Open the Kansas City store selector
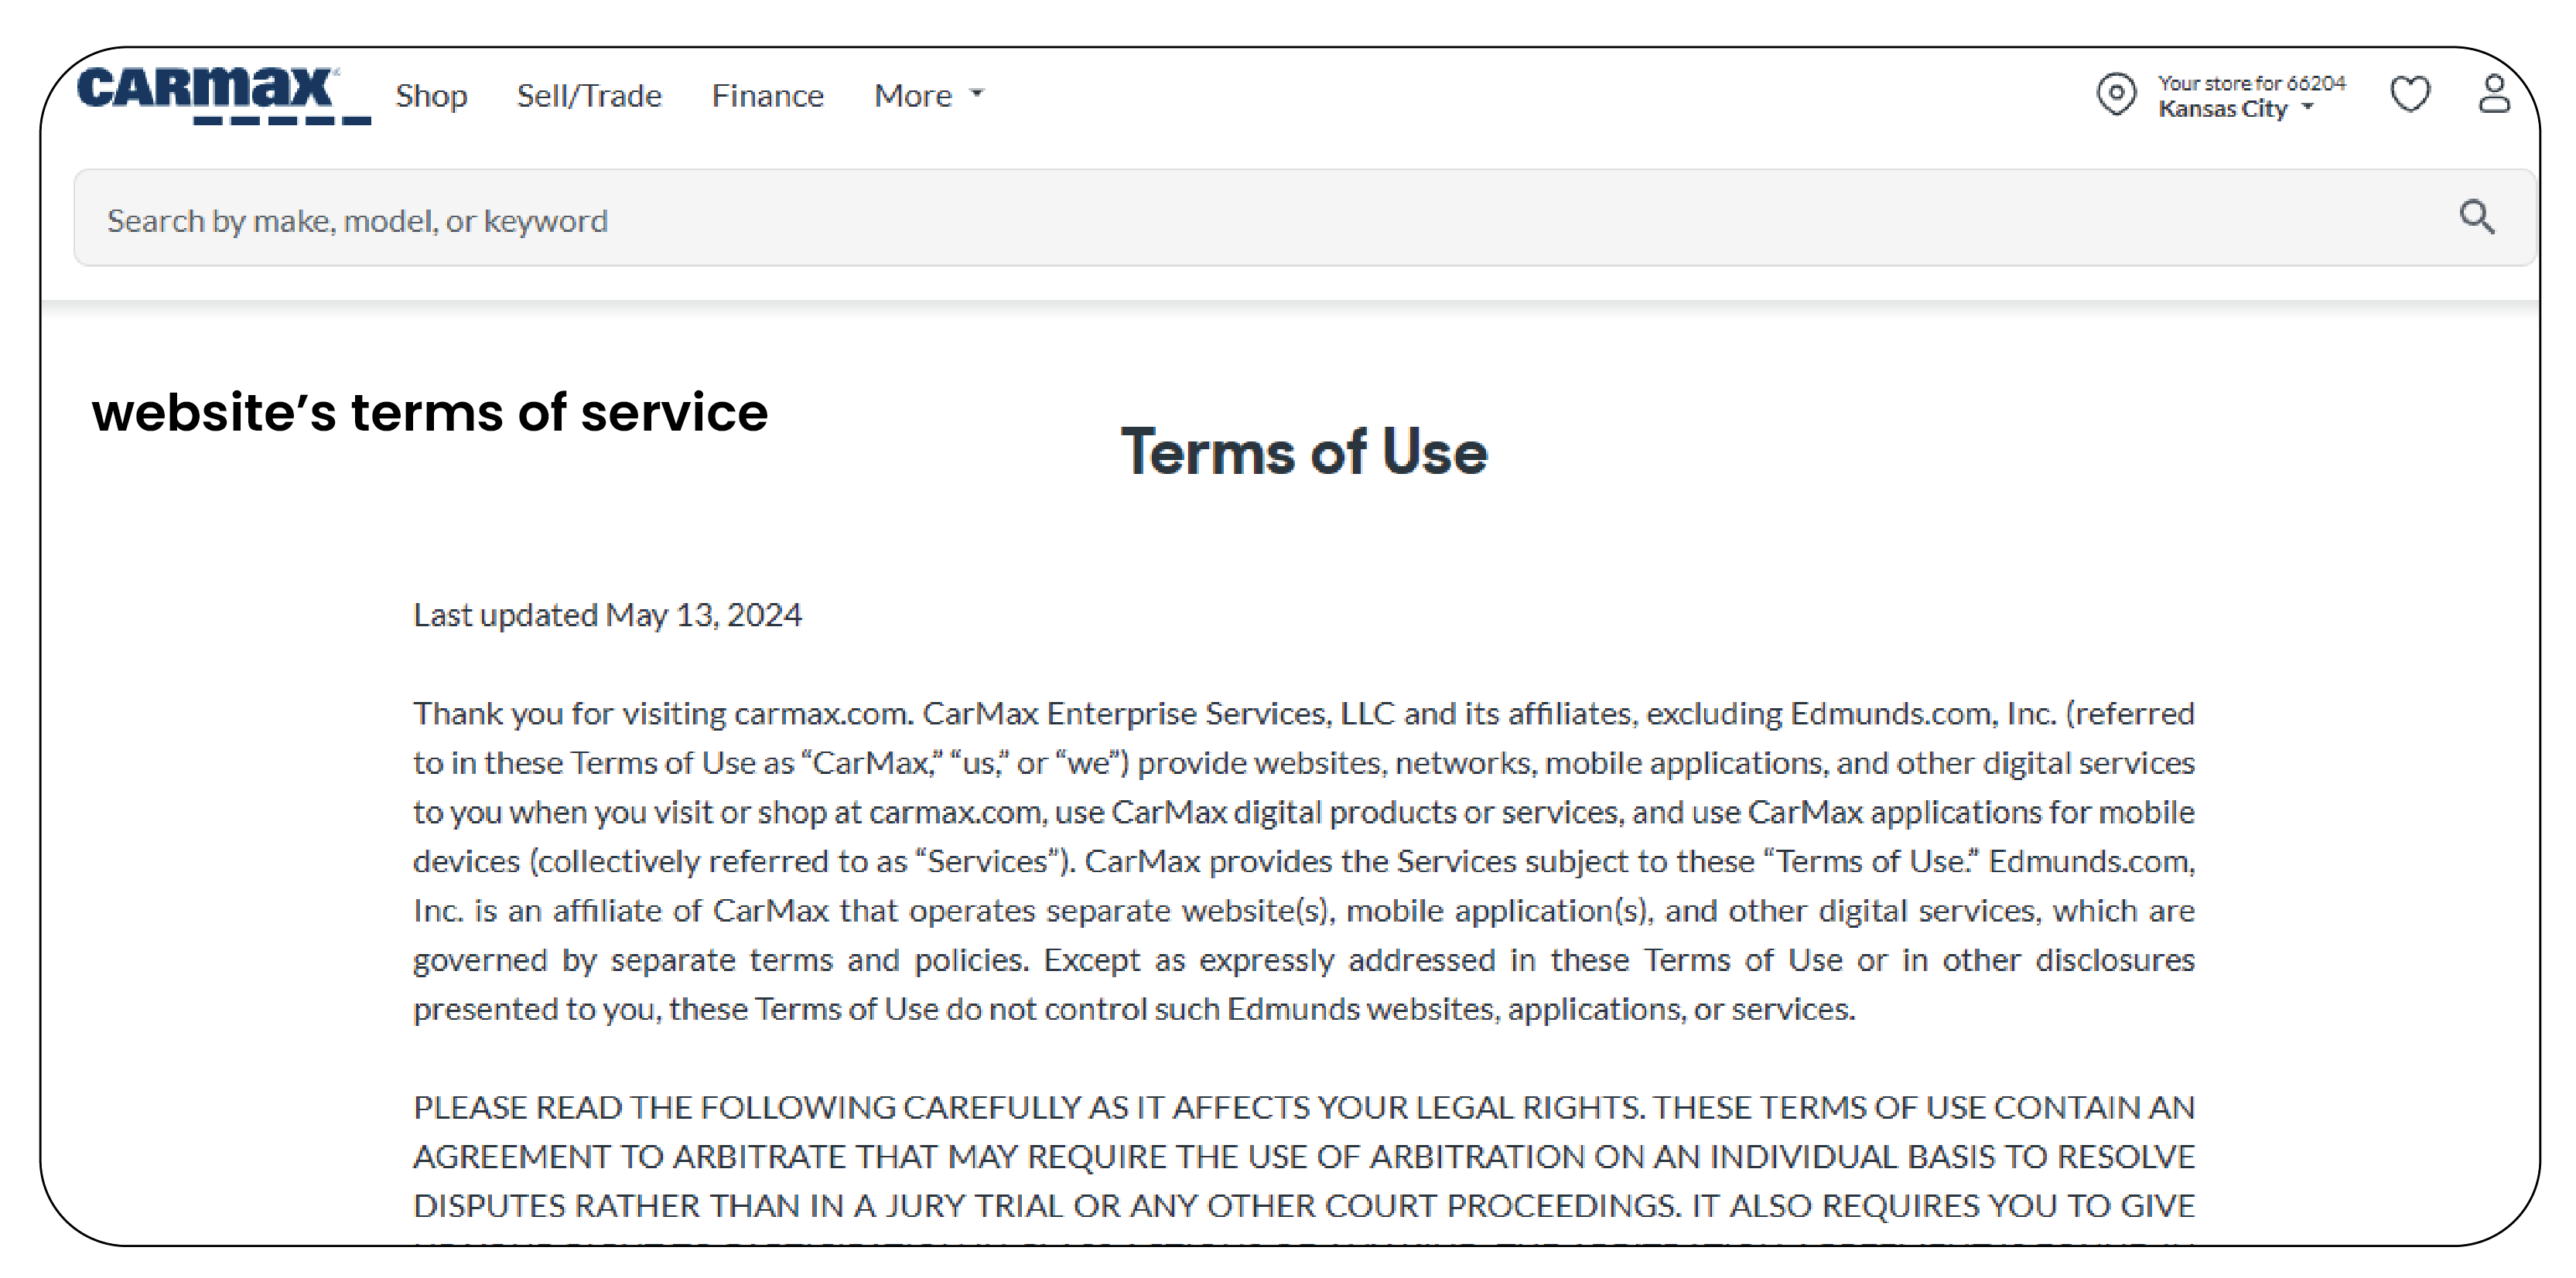The height and width of the screenshot is (1278, 2576). tap(2236, 109)
